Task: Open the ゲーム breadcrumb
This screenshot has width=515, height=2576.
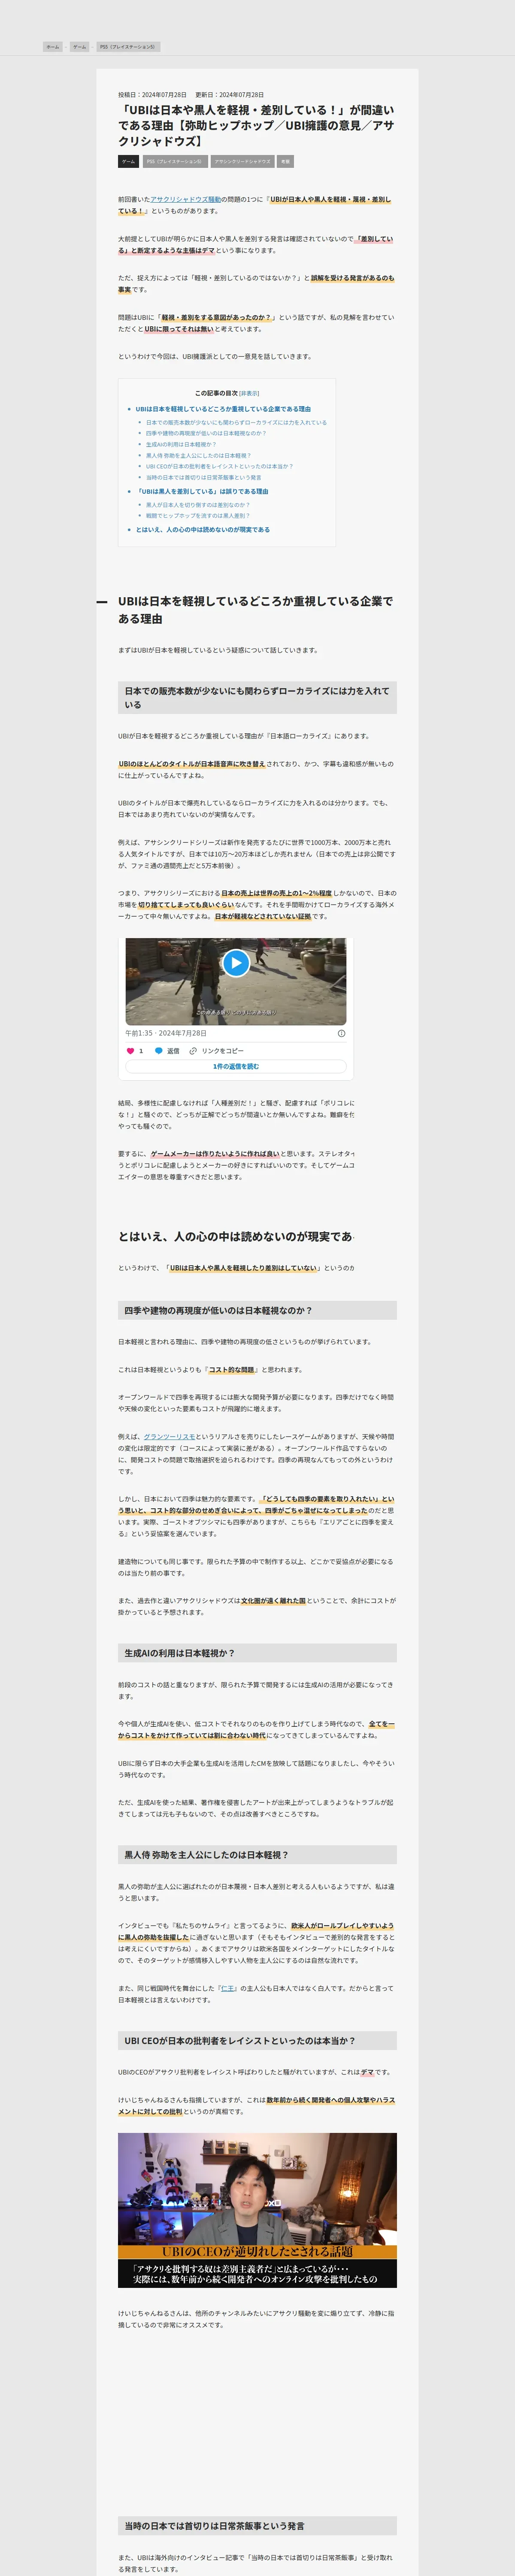Action: pyautogui.click(x=79, y=47)
